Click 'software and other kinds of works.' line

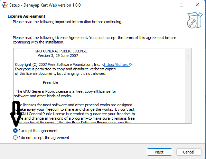click(x=43, y=96)
